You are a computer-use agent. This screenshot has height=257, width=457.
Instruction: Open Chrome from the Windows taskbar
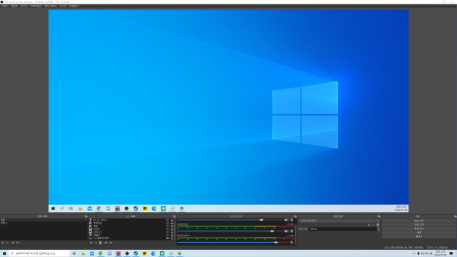[101, 254]
